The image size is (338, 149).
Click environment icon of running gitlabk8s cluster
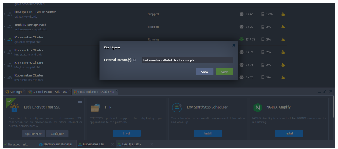[x=10, y=40]
